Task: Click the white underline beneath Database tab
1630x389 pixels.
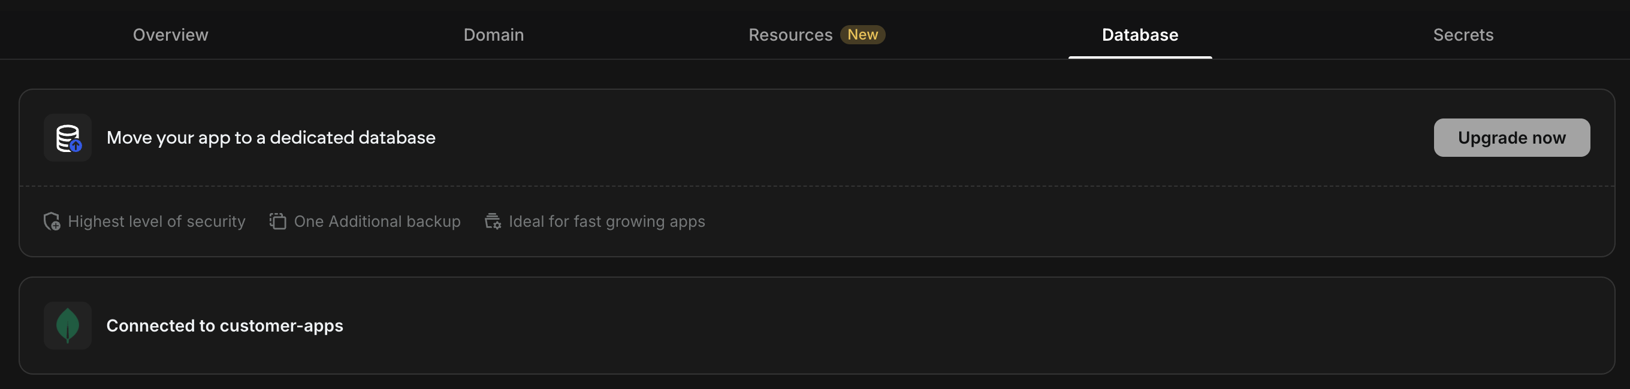Action: pos(1140,57)
